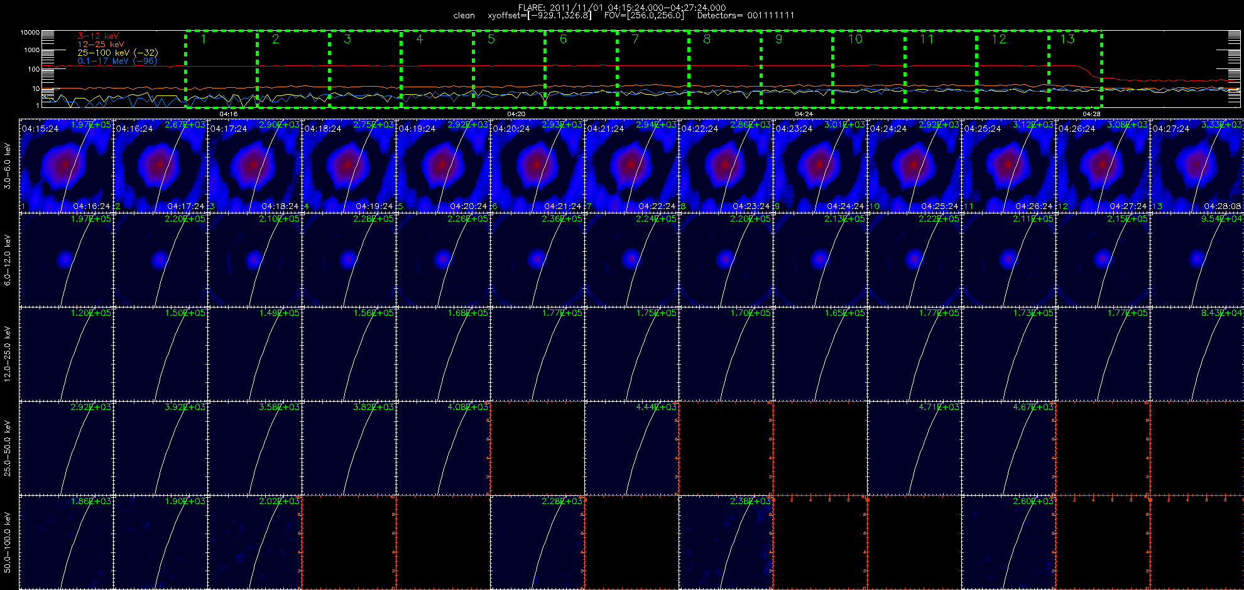Image resolution: width=1244 pixels, height=590 pixels.
Task: Select interval 9 in the light curve
Action: pos(797,69)
